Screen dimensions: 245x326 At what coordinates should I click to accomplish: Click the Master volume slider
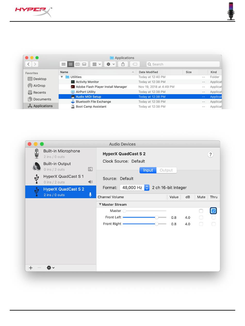click(144, 211)
